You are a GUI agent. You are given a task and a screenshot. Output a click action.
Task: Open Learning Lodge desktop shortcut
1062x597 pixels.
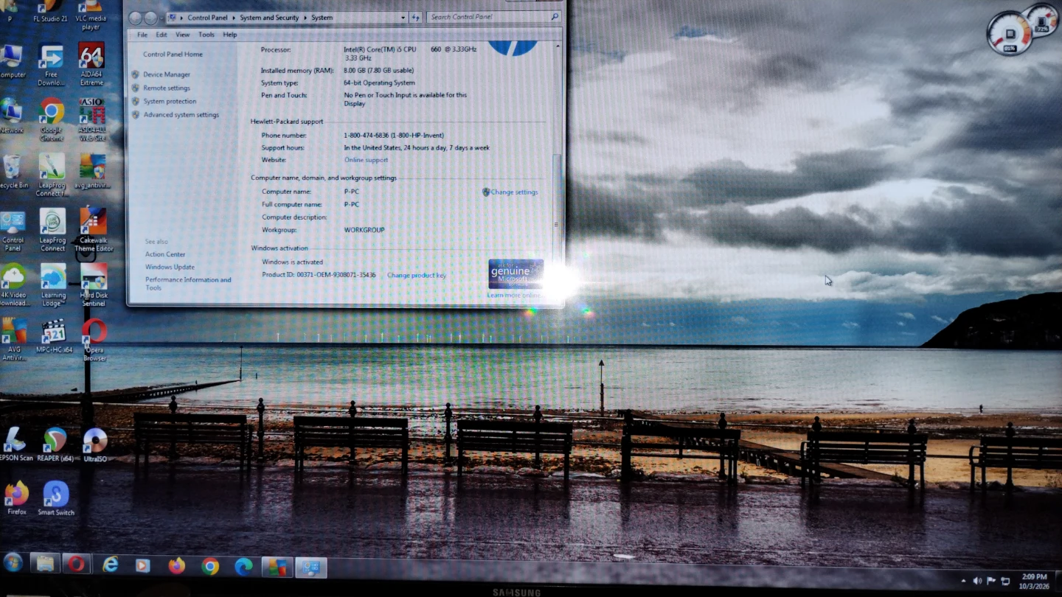[53, 285]
